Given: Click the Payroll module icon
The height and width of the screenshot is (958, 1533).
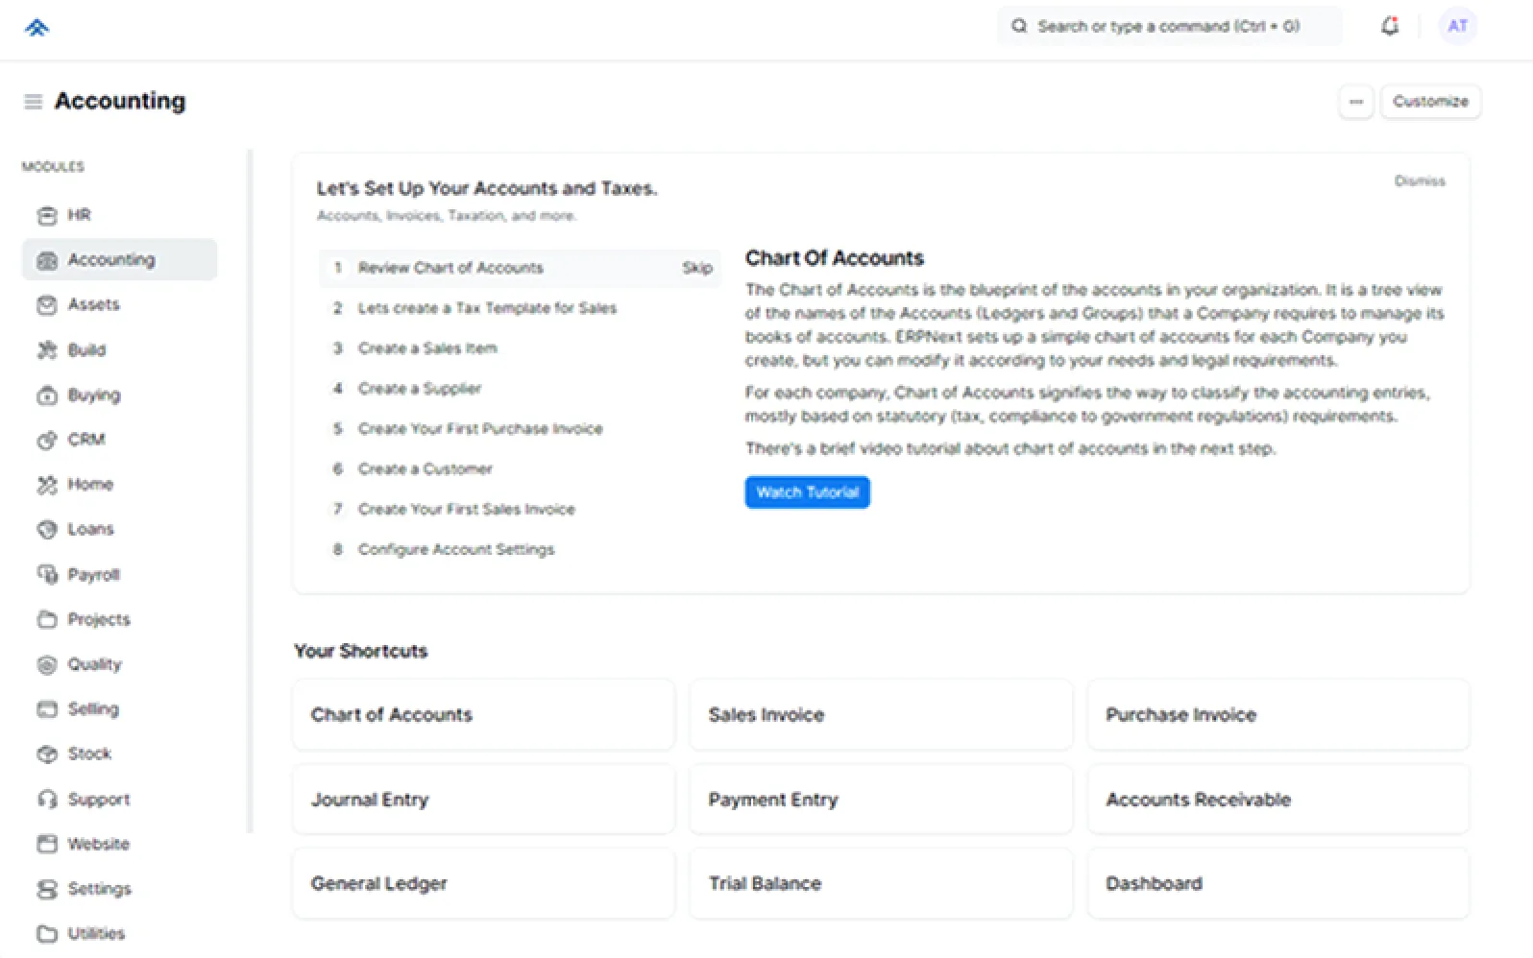Looking at the screenshot, I should point(47,575).
